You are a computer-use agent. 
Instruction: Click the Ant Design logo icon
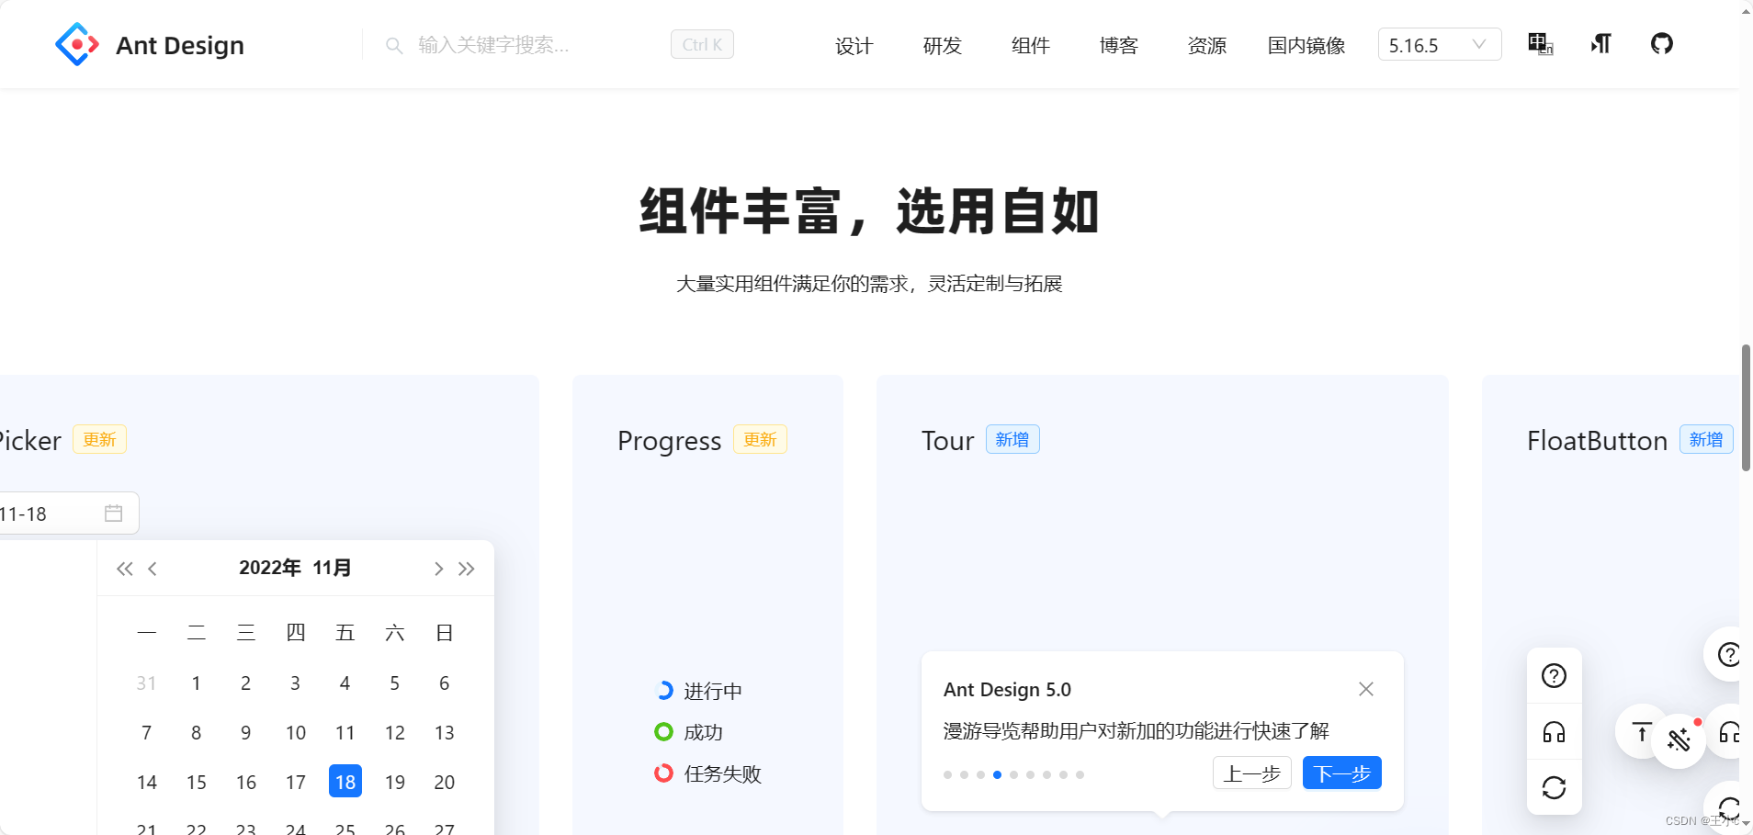[x=77, y=44]
